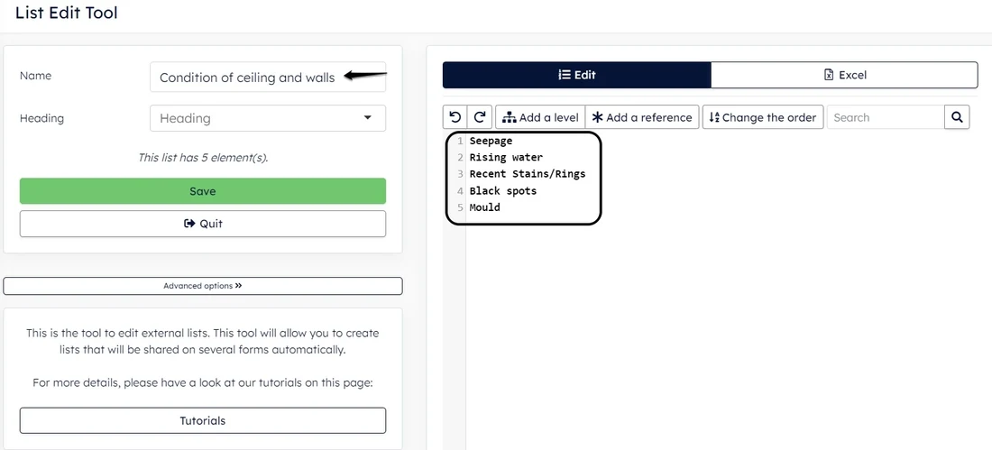Redo the last list edit
Screen dimensions: 992x450
480,117
